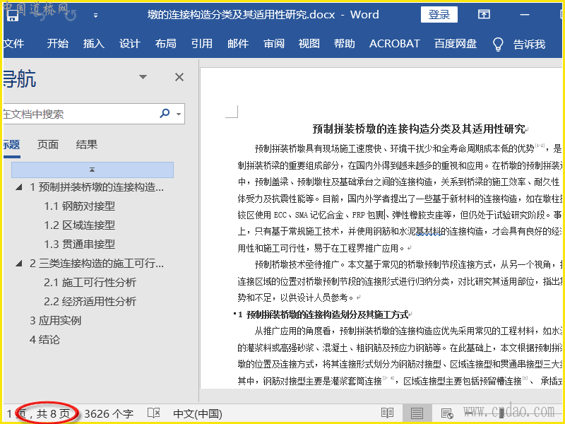
Task: Click the 告诉我 search box text
Action: pos(529,45)
